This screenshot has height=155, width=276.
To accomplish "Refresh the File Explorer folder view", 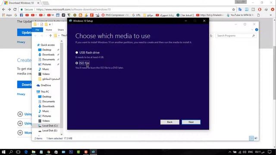I will click(x=211, y=36).
